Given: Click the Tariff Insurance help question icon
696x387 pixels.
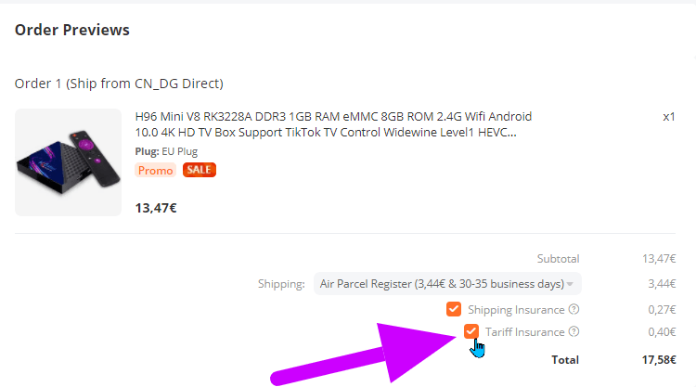Looking at the screenshot, I should [574, 331].
